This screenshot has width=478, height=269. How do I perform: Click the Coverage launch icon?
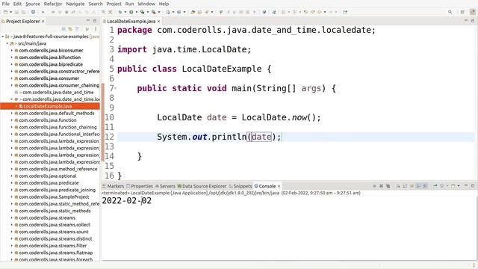pyautogui.click(x=142, y=12)
